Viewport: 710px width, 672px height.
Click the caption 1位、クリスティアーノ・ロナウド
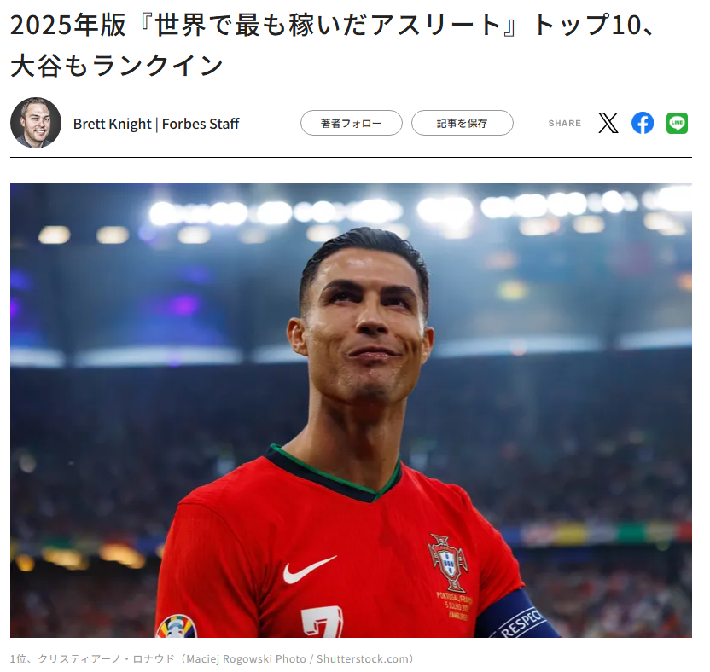pyautogui.click(x=92, y=659)
